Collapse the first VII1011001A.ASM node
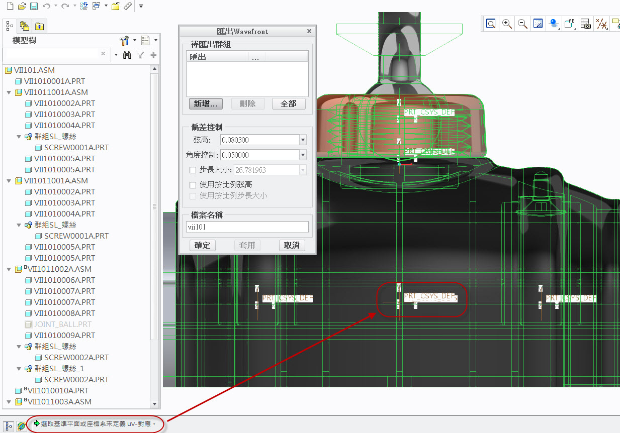620x433 pixels. coord(9,92)
